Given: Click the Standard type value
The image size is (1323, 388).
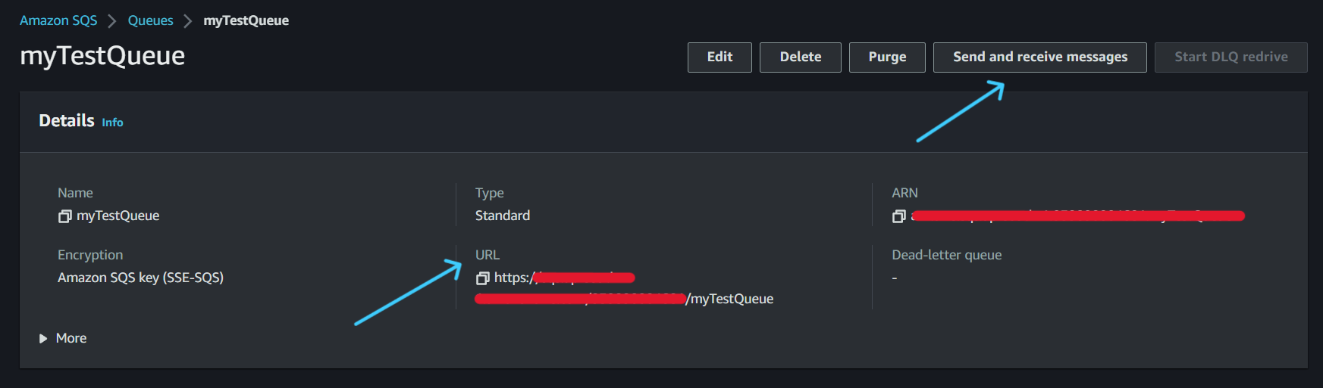Looking at the screenshot, I should click(x=502, y=216).
